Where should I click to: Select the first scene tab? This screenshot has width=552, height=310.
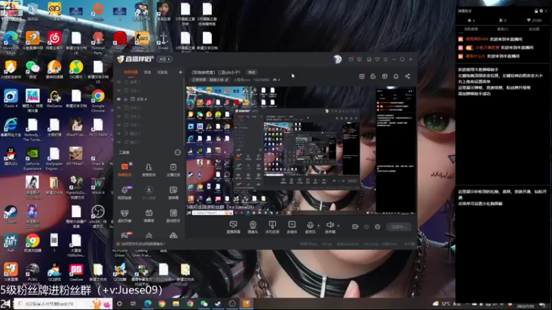tap(130, 72)
